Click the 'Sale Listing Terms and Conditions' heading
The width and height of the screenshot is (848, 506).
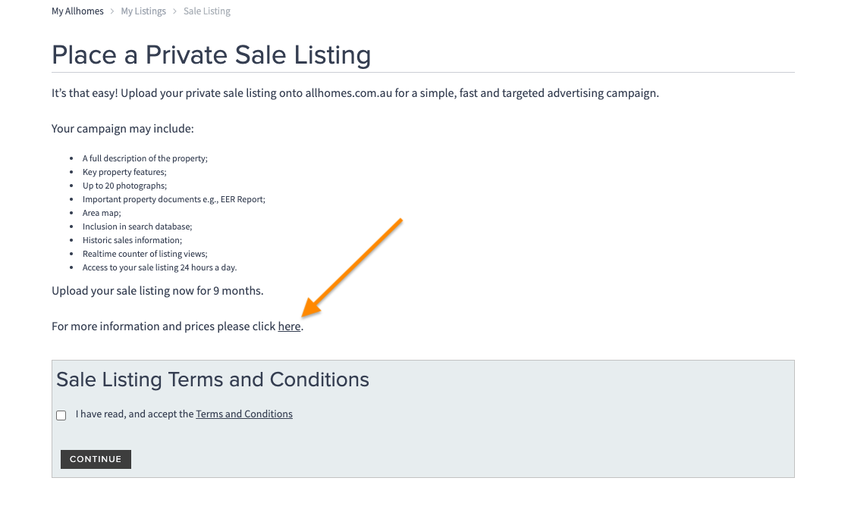[x=212, y=379]
